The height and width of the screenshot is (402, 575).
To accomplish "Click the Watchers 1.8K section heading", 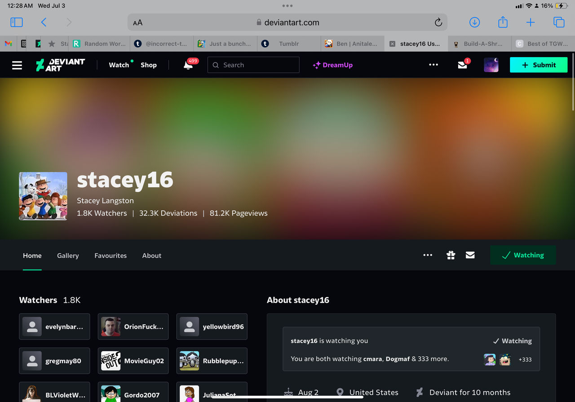I will pyautogui.click(x=50, y=300).
